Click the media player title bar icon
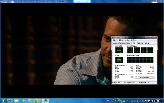The height and width of the screenshot is (103, 164). click(x=1, y=2)
